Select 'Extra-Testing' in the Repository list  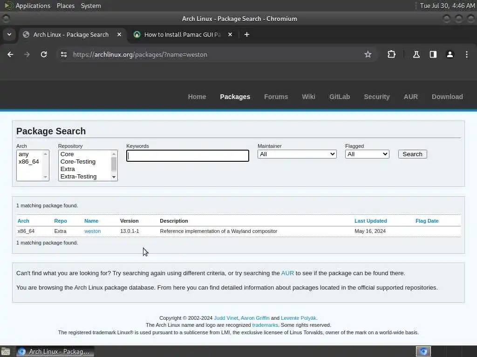tap(85, 176)
